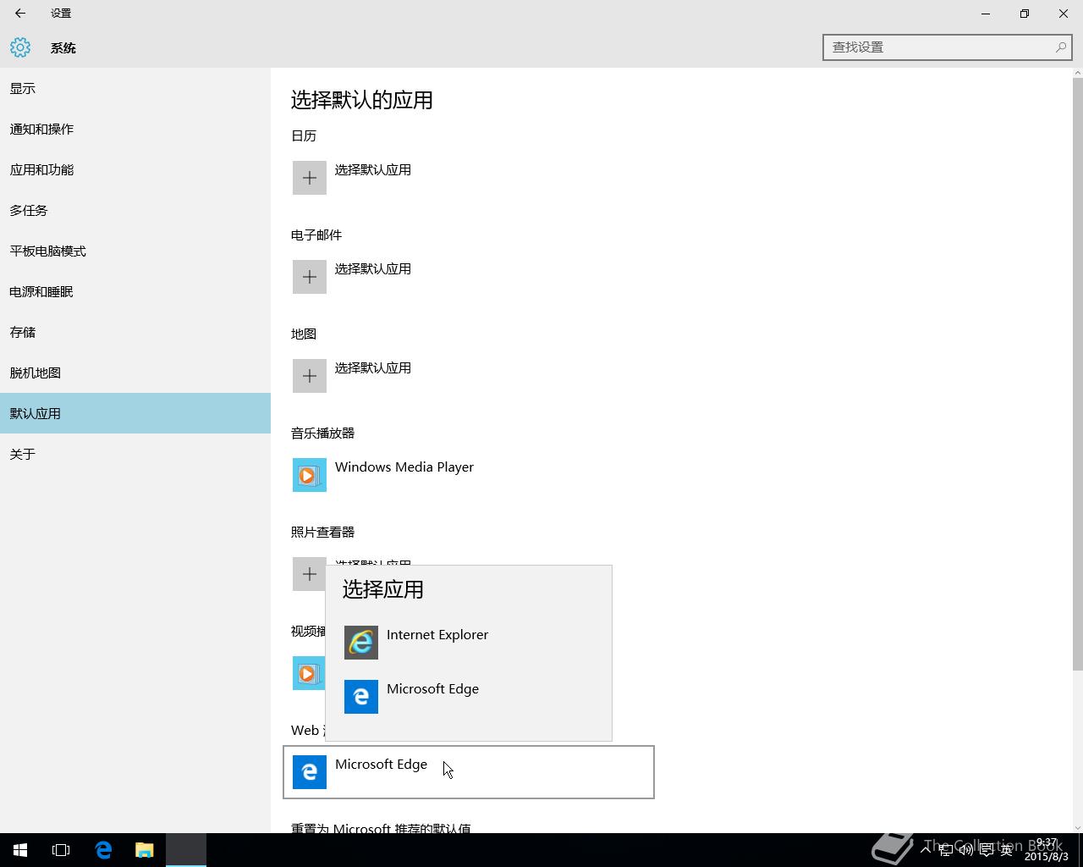Go to 脱机地图 settings

pyautogui.click(x=135, y=373)
